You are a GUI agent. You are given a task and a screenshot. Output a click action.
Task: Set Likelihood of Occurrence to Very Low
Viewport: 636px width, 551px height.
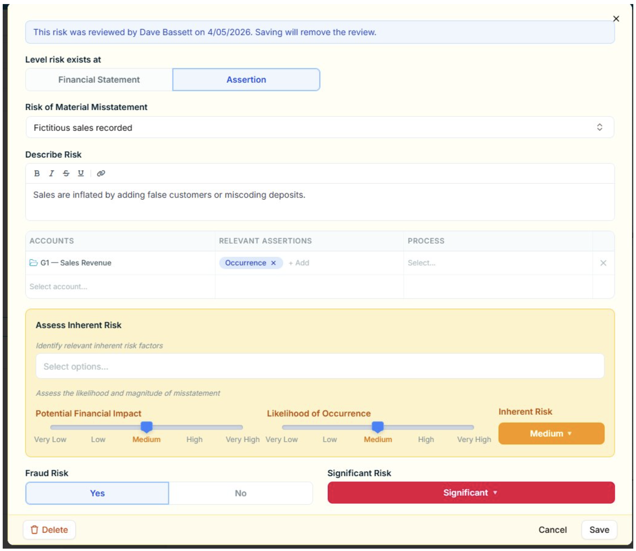point(281,439)
